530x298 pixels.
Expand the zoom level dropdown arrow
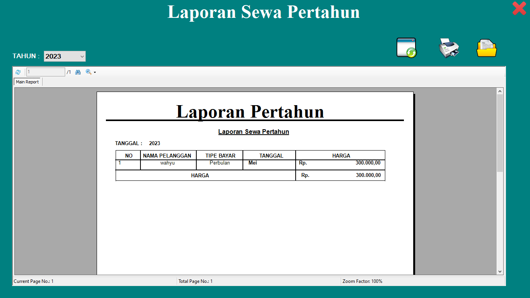[95, 73]
